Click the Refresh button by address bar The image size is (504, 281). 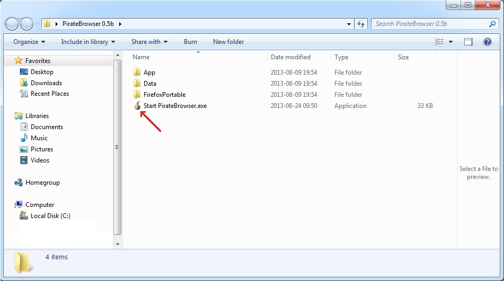(x=361, y=24)
